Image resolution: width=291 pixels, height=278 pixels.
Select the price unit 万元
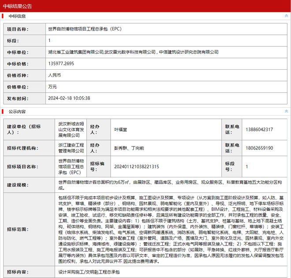[52, 87]
